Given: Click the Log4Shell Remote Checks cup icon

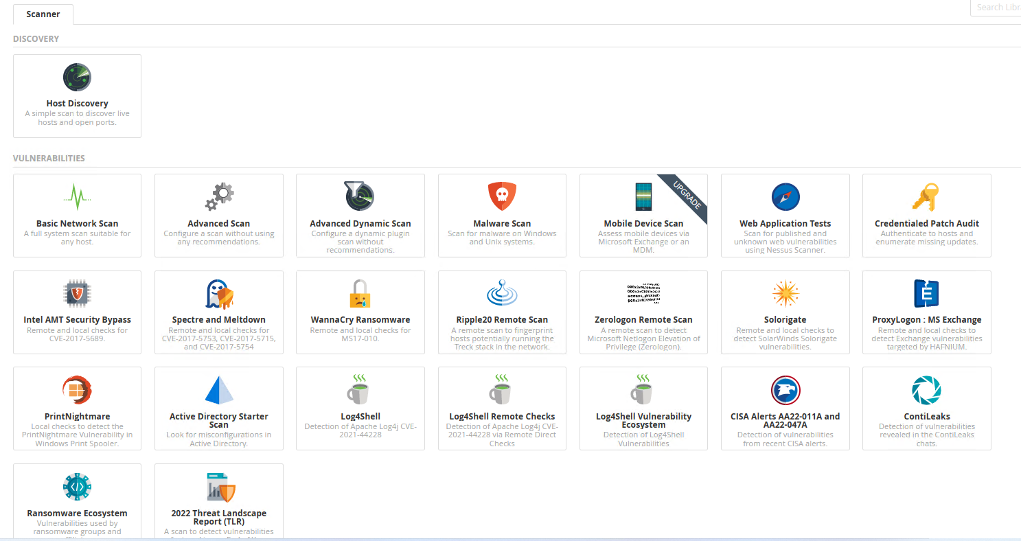Looking at the screenshot, I should (x=502, y=389).
